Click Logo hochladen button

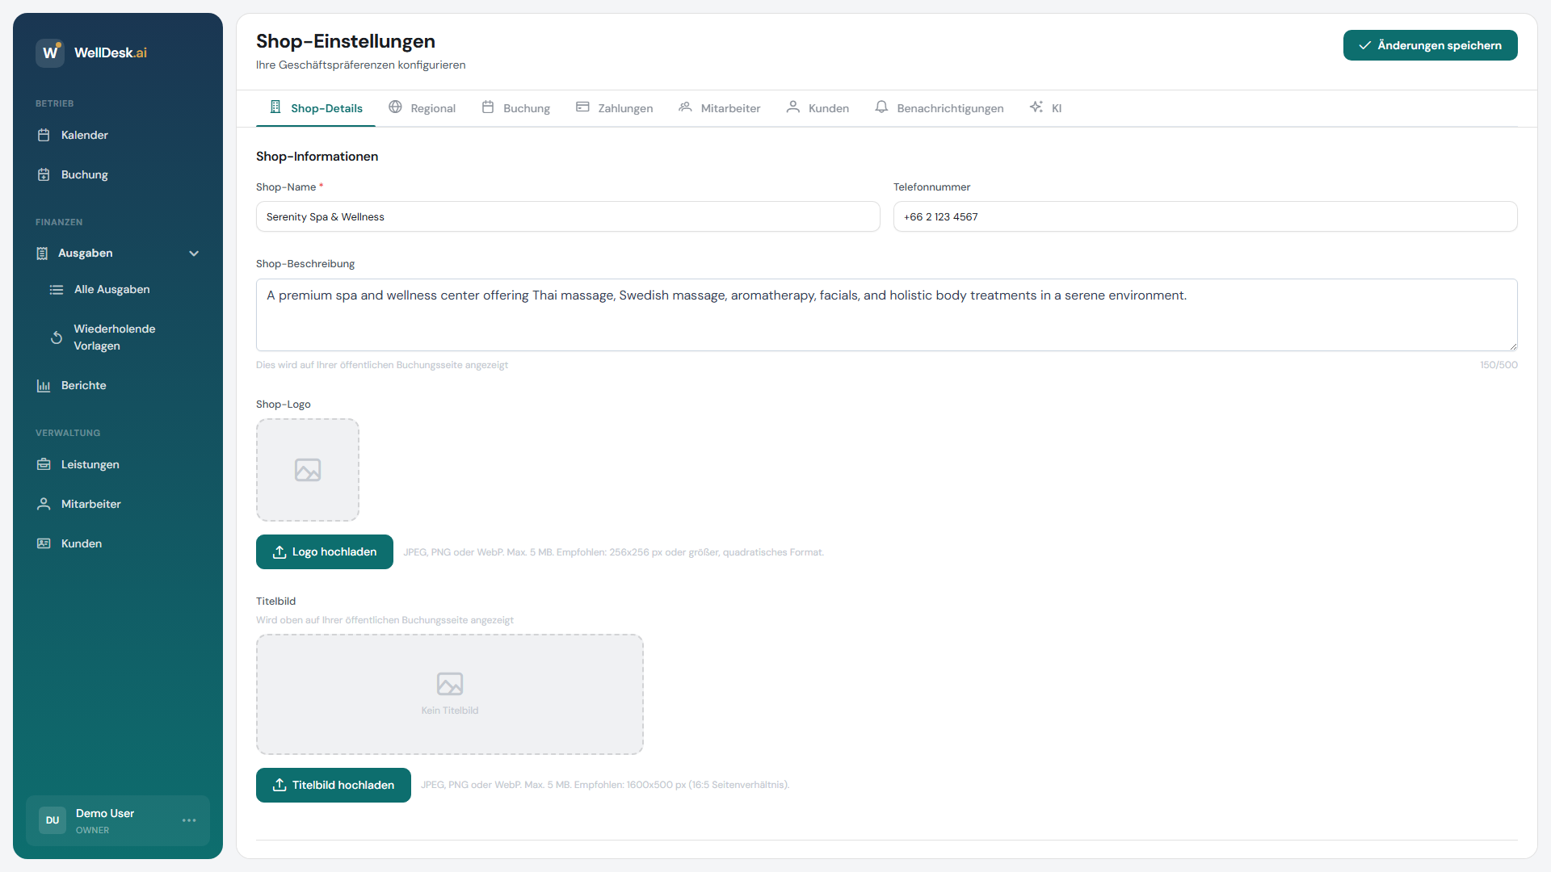[x=324, y=552]
